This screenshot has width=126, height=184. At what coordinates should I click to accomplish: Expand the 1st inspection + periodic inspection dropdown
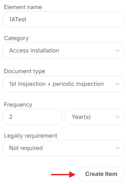(x=63, y=84)
